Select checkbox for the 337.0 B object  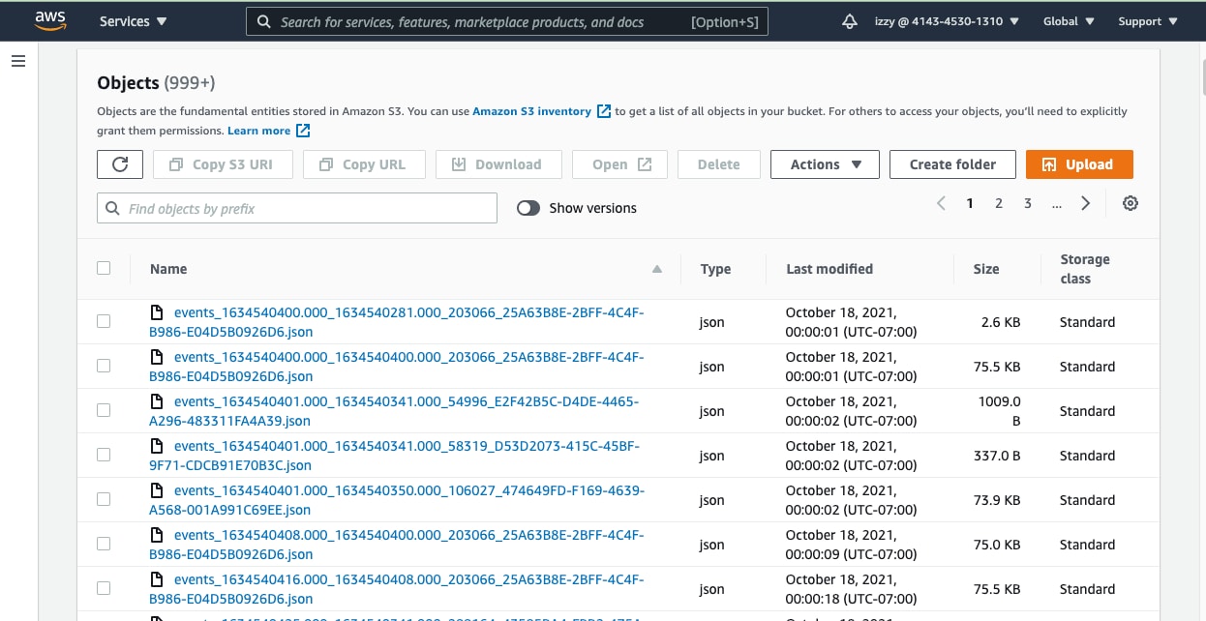click(104, 455)
